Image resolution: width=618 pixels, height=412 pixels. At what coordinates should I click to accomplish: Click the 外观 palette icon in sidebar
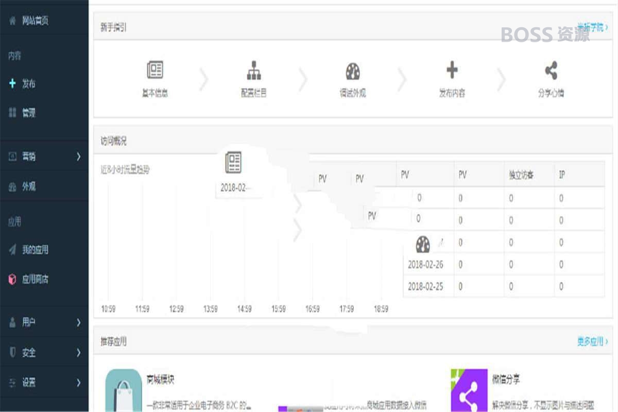pyautogui.click(x=13, y=187)
